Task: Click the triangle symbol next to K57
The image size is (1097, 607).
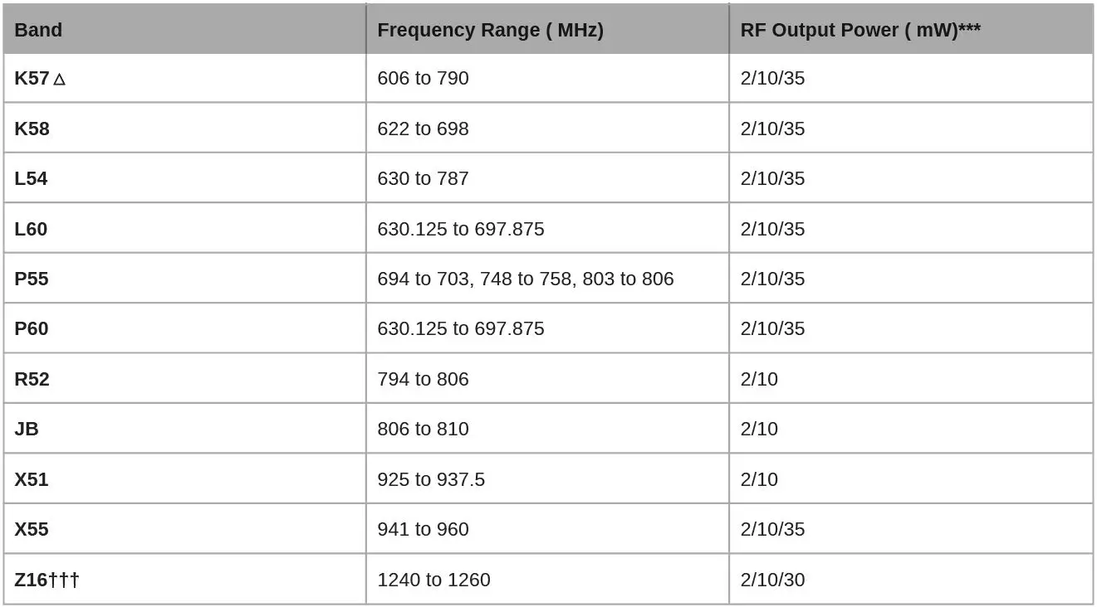Action: [59, 80]
